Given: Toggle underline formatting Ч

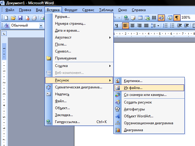Looking at the screenshot, I should click(x=117, y=26).
